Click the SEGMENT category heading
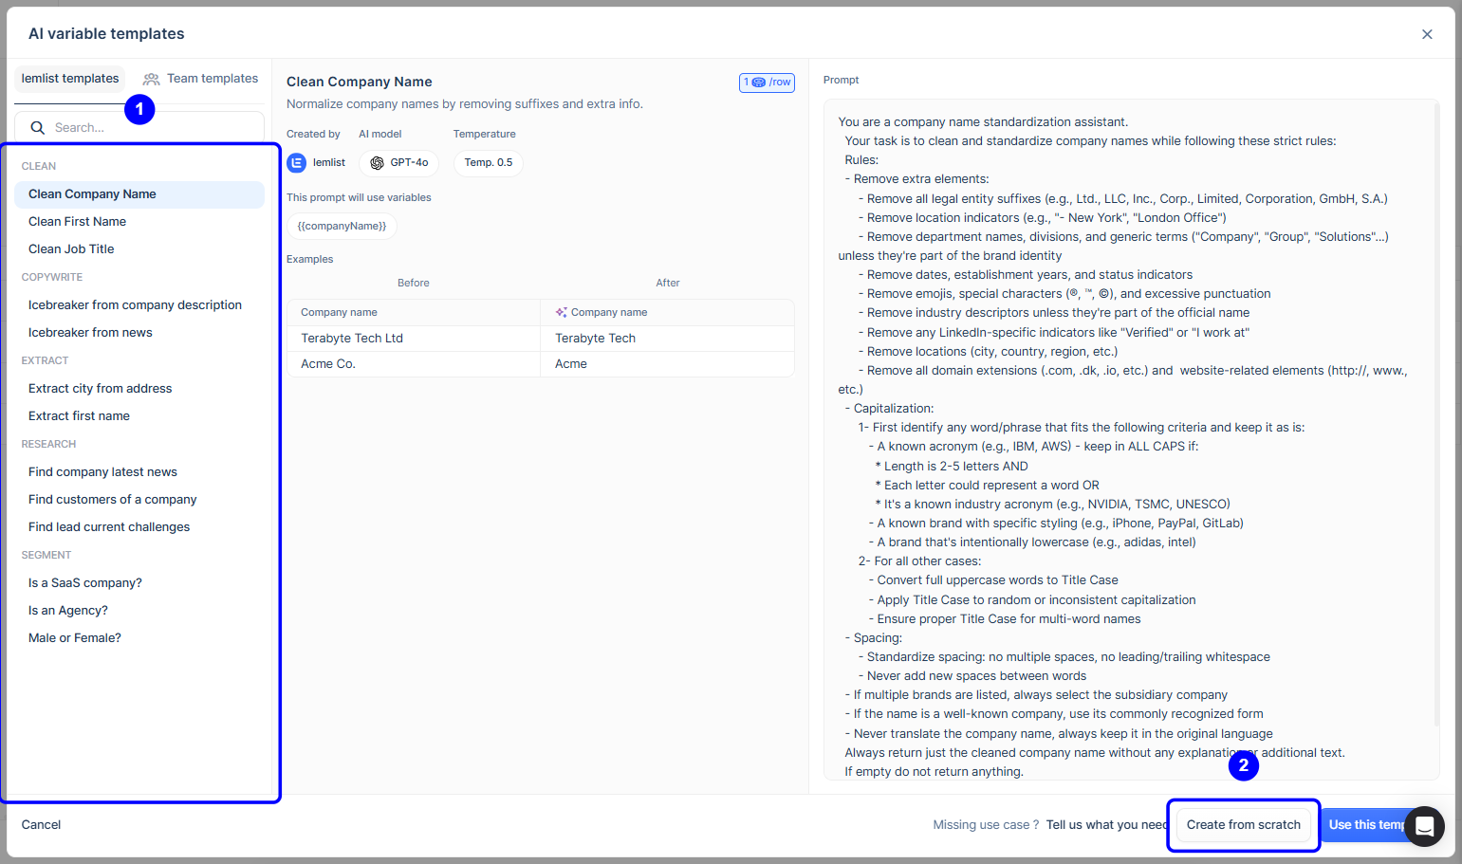The width and height of the screenshot is (1462, 864). (46, 556)
